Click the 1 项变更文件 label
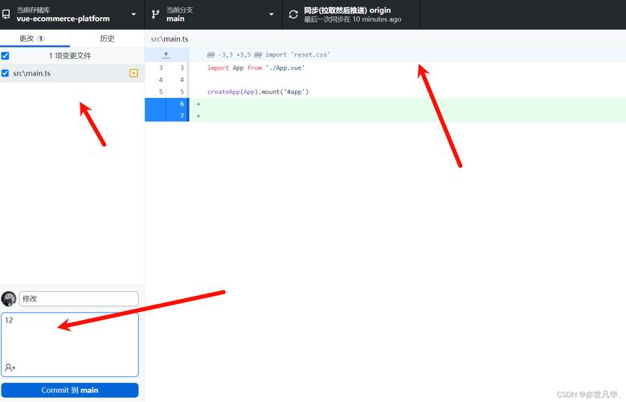 point(70,55)
